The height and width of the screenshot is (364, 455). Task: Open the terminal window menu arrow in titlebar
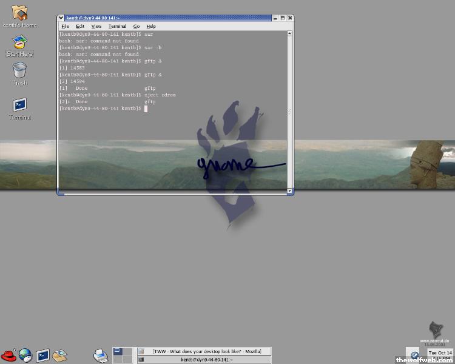coord(61,18)
